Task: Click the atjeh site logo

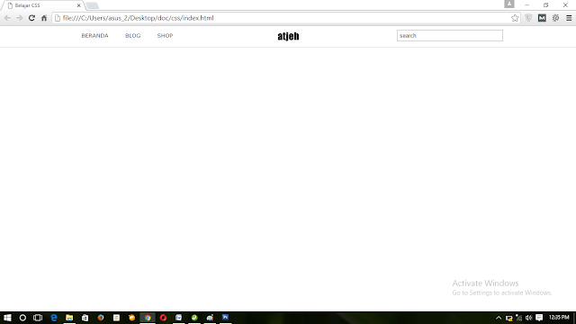Action: [x=288, y=36]
